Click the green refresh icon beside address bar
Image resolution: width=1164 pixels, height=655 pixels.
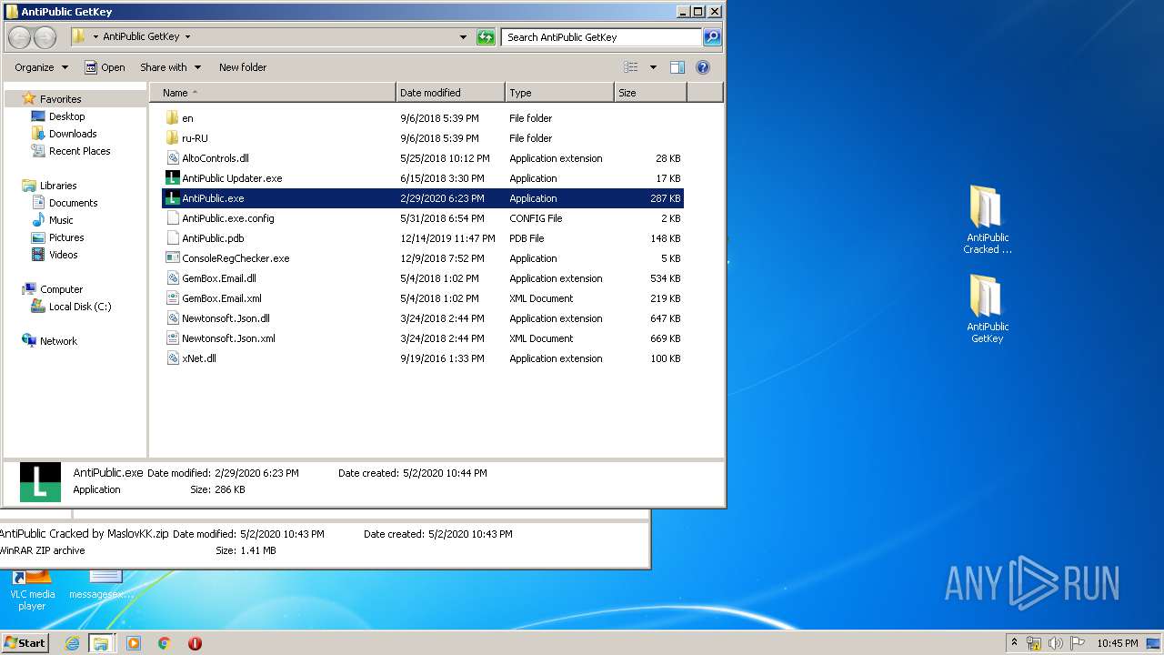click(x=487, y=37)
